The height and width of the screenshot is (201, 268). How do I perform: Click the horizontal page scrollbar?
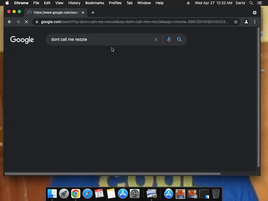point(113,174)
